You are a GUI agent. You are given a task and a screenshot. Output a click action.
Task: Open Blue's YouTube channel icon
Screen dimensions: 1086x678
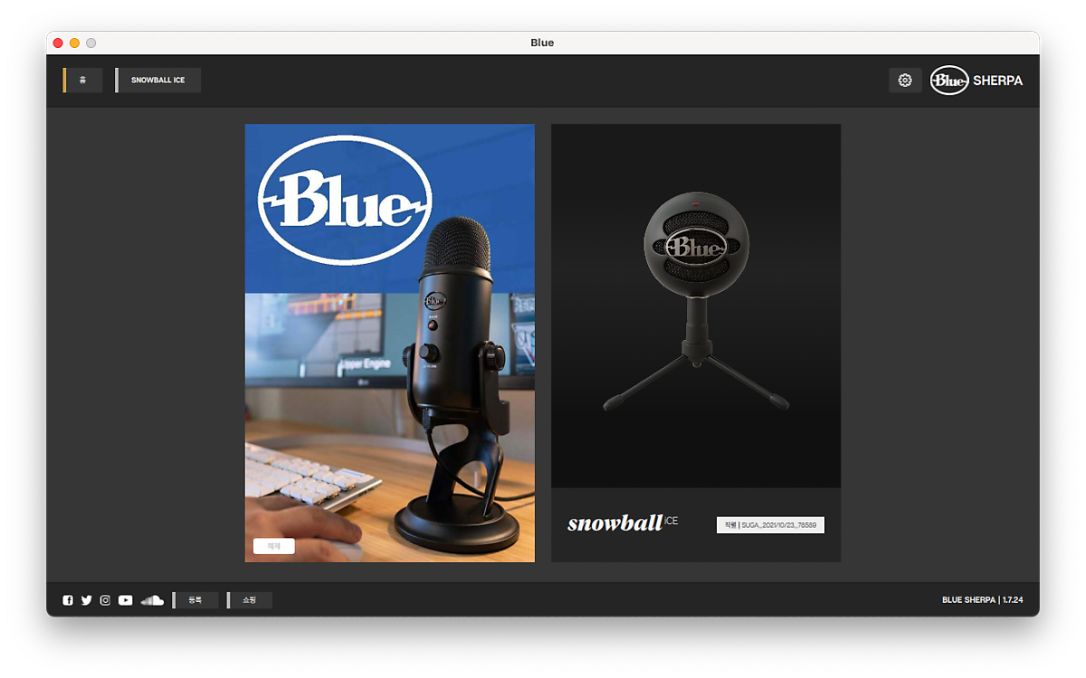126,600
